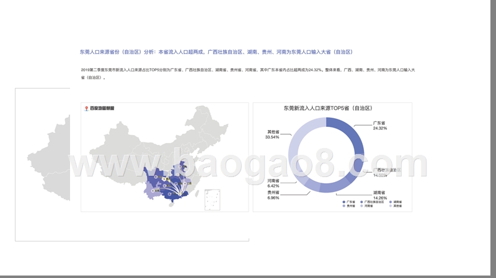Select the 广西壮族自治区 legend entry

click(373, 202)
